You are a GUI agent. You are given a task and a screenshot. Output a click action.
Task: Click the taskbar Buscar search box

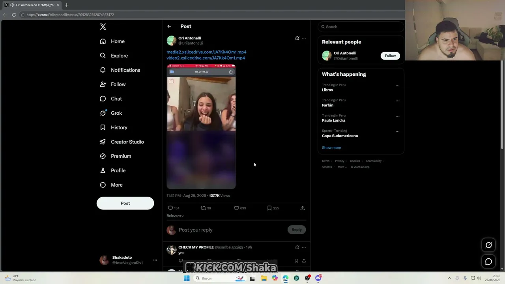[220, 278]
